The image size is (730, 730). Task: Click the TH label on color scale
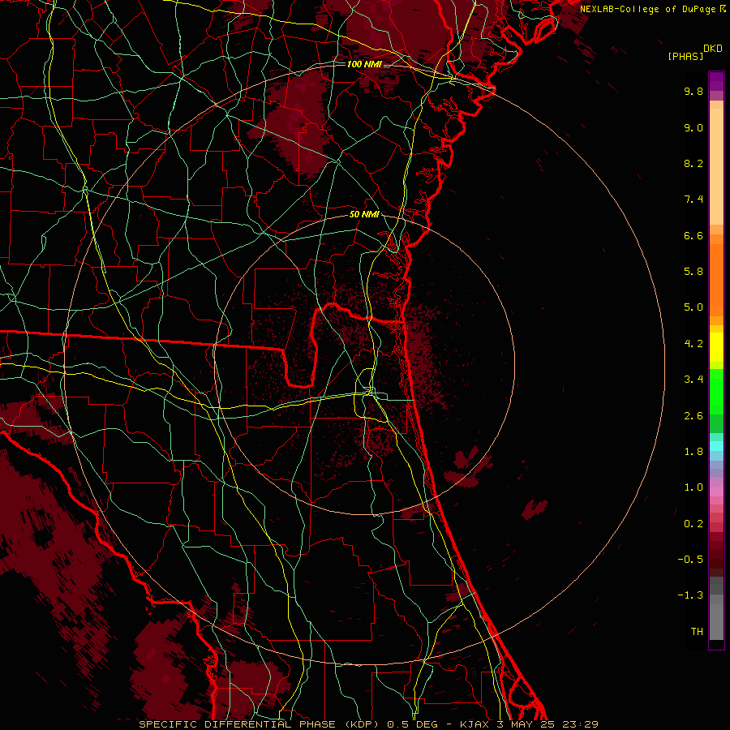click(x=697, y=632)
